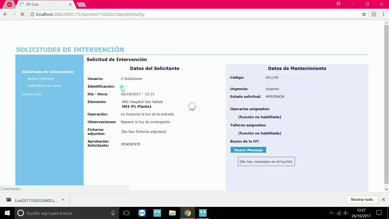
Task: Open Solicitudes en curso in sidebar
Action: [44, 85]
